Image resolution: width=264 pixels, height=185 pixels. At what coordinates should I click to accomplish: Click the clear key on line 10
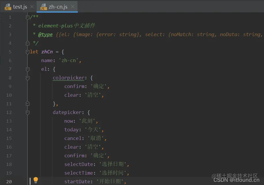71,95
